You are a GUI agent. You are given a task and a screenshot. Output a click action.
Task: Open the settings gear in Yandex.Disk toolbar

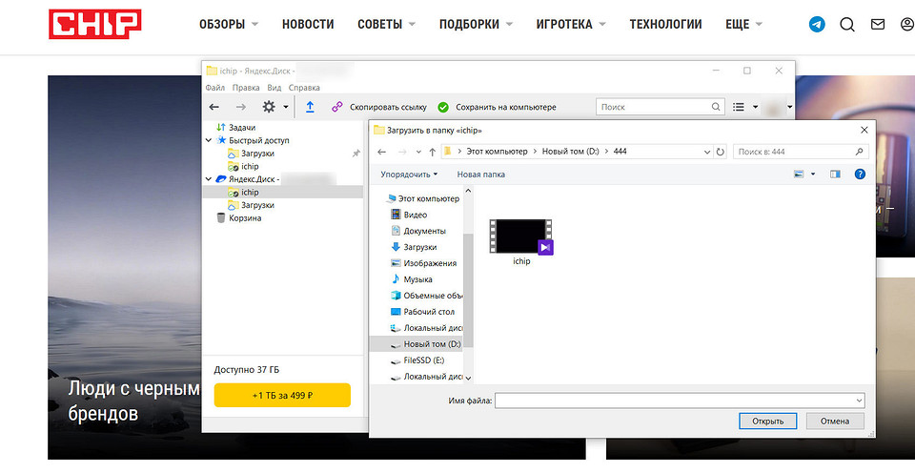pyautogui.click(x=270, y=108)
